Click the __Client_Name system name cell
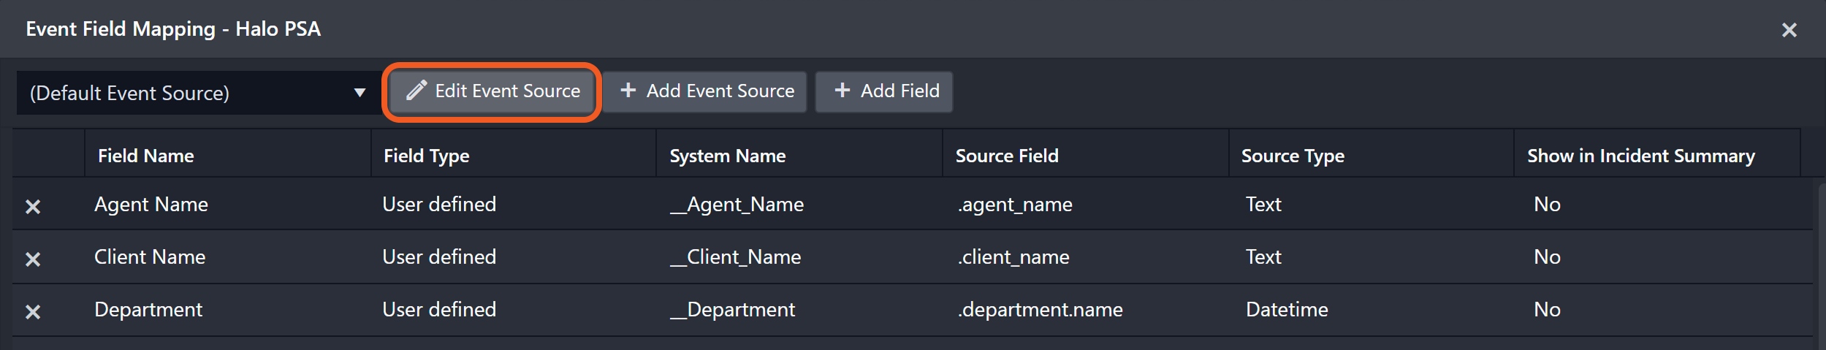 coord(736,257)
